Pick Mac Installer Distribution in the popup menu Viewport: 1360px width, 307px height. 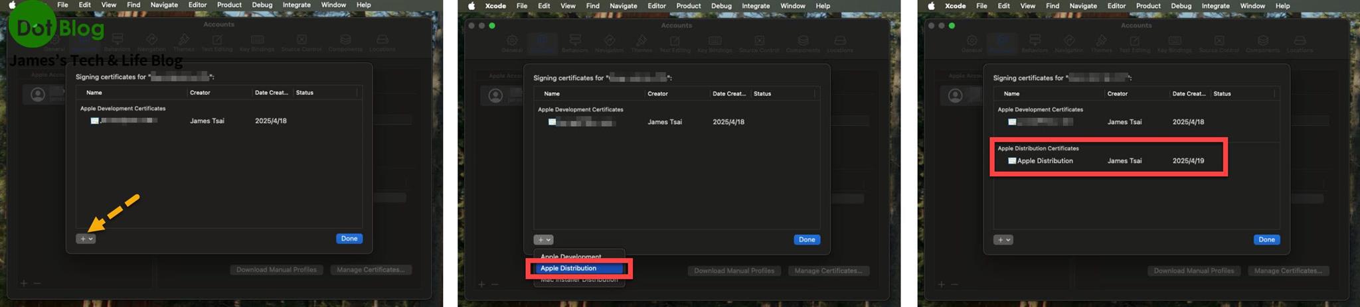[x=579, y=280]
